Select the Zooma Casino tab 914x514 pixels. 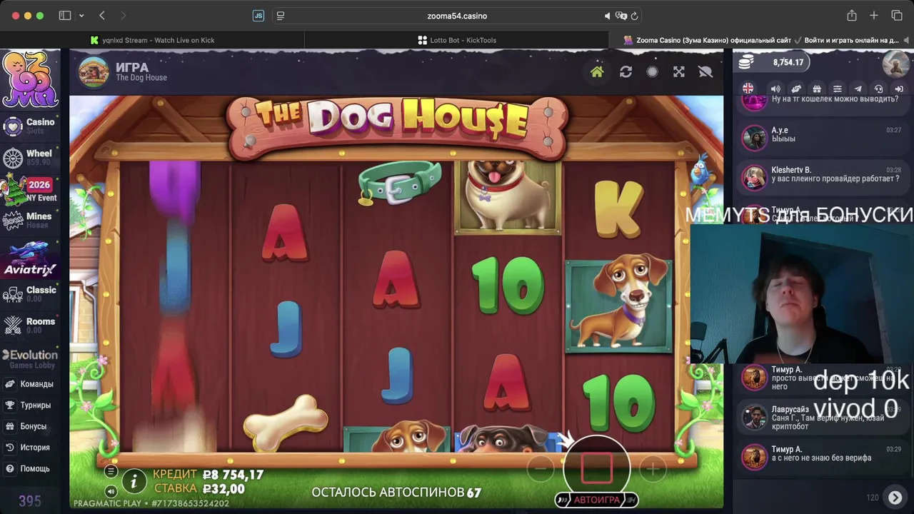coord(761,40)
